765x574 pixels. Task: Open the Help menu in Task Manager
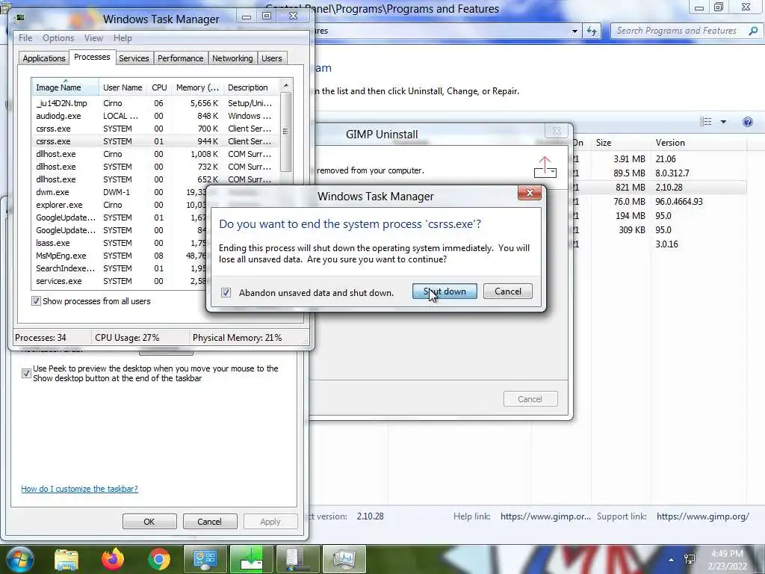(123, 38)
